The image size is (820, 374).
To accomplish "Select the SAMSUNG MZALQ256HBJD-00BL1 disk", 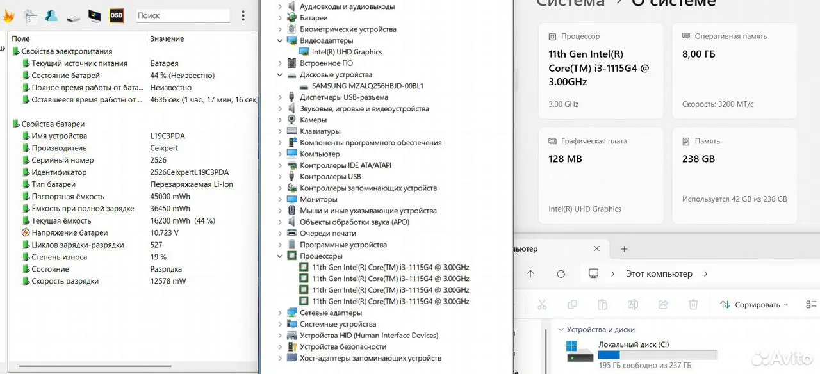I will pos(368,86).
